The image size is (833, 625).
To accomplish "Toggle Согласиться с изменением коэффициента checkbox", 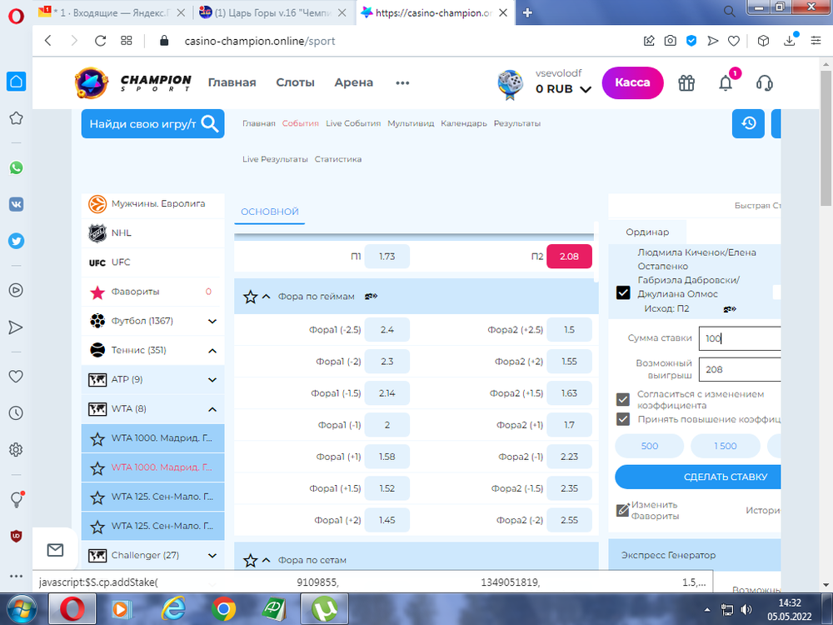I will coord(623,399).
